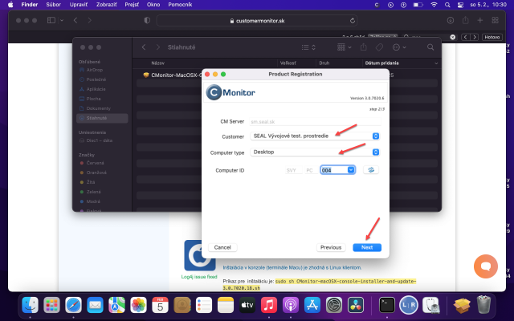Open the Upraviť menu
This screenshot has height=321, width=514.
(x=79, y=5)
